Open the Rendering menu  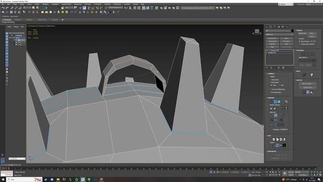pos(78,4)
